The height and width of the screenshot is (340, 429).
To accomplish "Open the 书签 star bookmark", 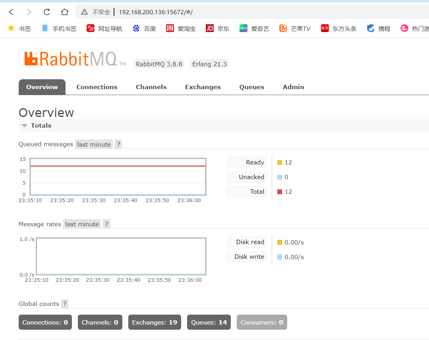I will coord(19,29).
